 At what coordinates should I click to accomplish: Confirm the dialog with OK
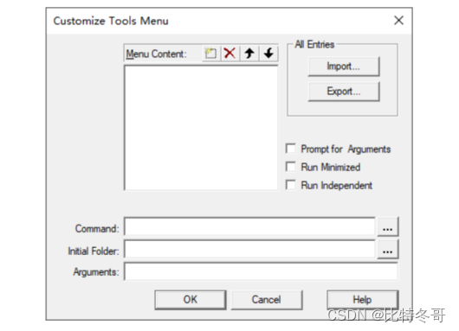[191, 300]
